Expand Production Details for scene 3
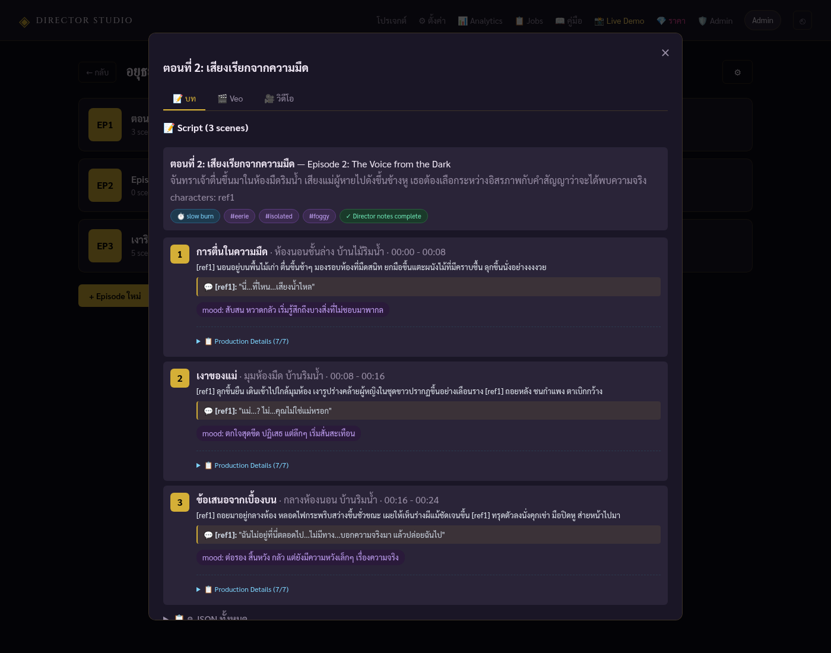This screenshot has height=653, width=831. coord(243,589)
